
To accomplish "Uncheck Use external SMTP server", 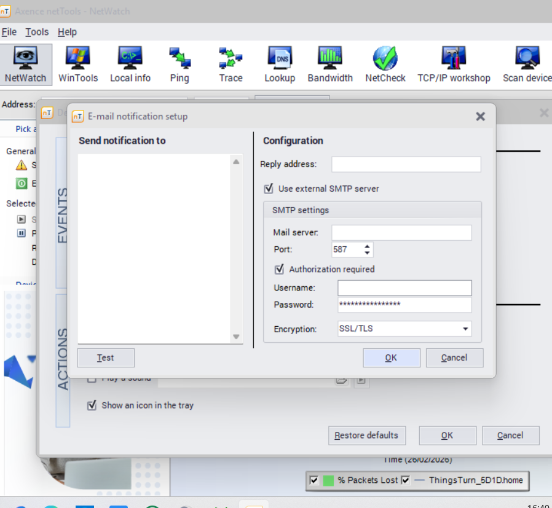I will tap(269, 189).
